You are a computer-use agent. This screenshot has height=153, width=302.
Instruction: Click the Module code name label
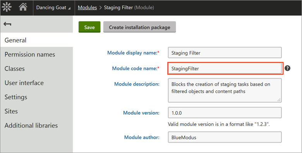tap(136, 69)
